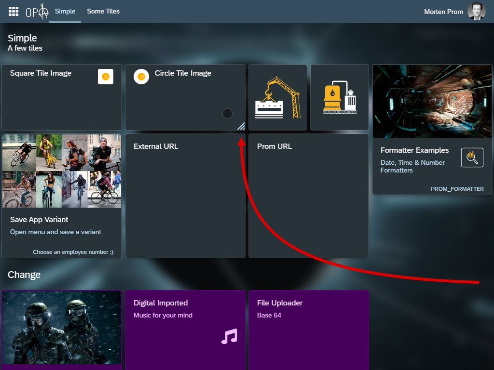Image resolution: width=494 pixels, height=370 pixels.
Task: Switch to the Simple tab
Action: point(65,12)
